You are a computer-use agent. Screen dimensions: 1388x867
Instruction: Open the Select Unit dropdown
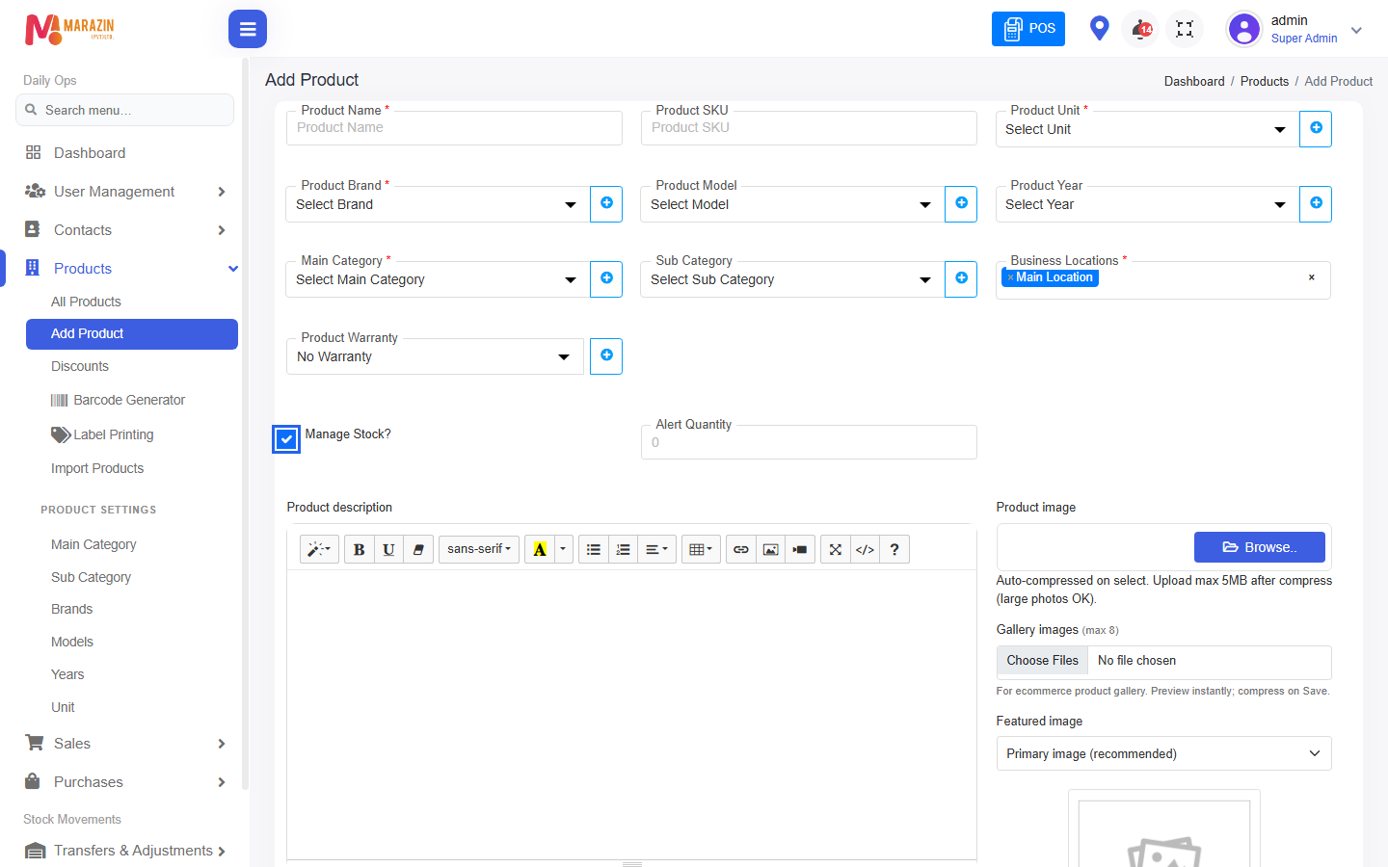click(1147, 129)
